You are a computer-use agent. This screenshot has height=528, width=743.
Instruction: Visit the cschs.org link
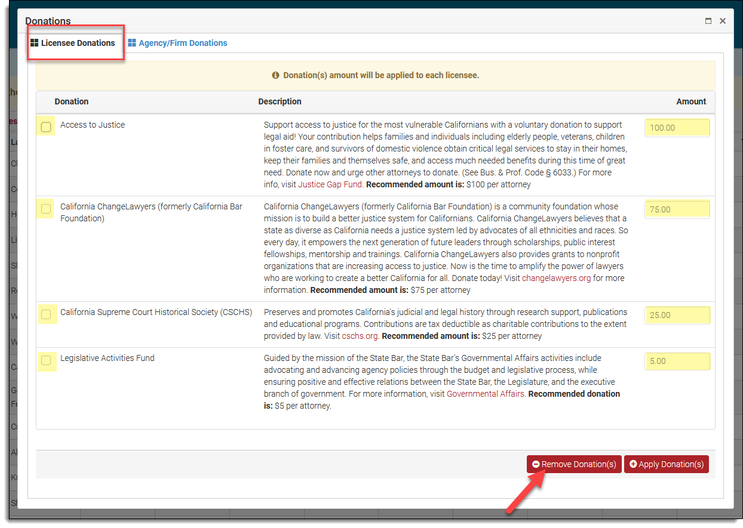(x=360, y=336)
